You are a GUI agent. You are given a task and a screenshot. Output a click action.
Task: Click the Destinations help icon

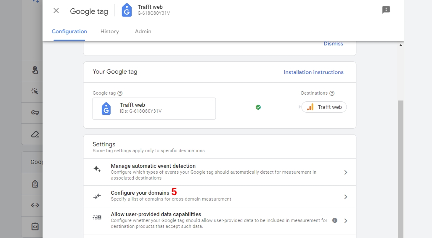pos(332,93)
